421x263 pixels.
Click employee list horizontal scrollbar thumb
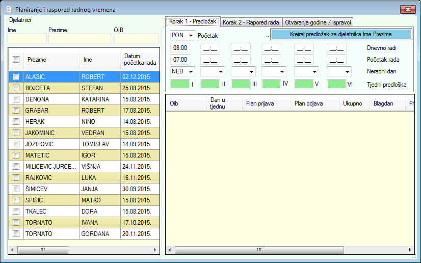(43, 250)
